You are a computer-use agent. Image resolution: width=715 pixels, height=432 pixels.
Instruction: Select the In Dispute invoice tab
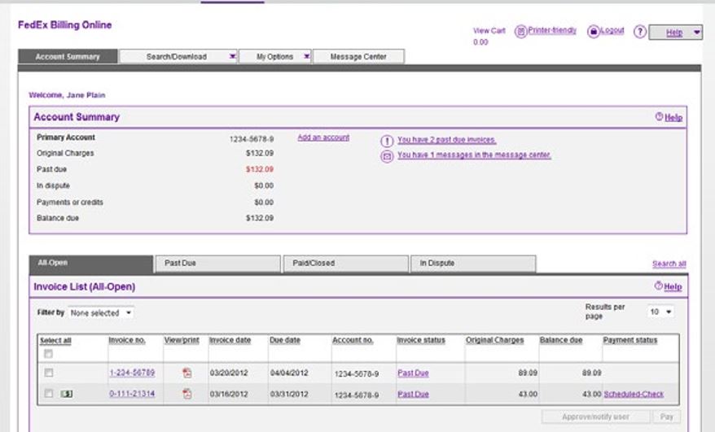pos(473,264)
